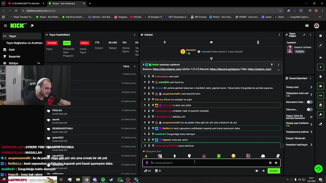Delete the dodits61 chat message

click(145, 134)
